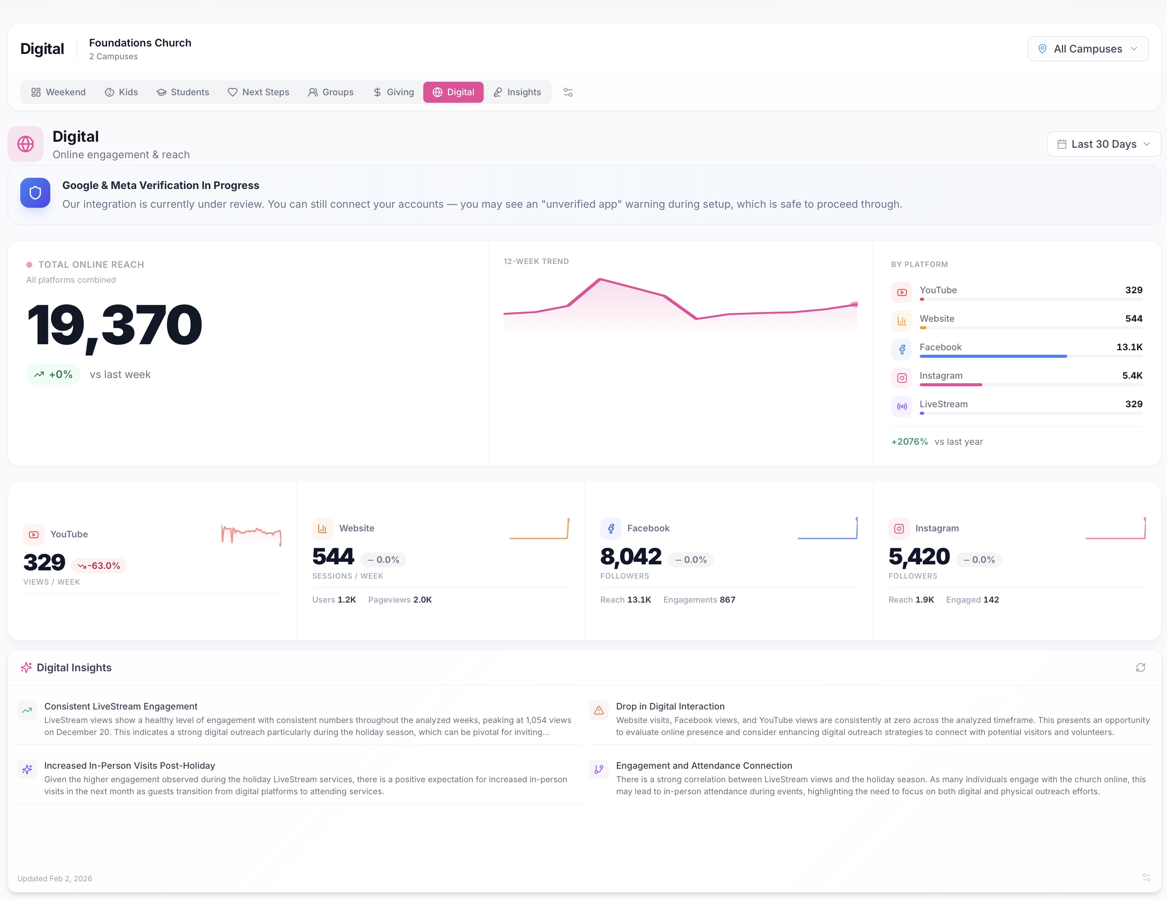
Task: Click the shield icon in the verification banner
Action: (x=35, y=193)
